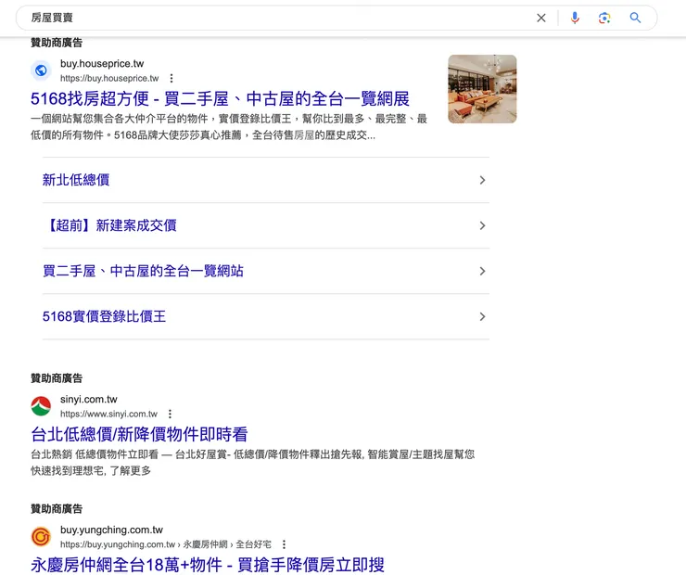Click the sinyi.com.tw site name
686x575 pixels.
coord(89,399)
